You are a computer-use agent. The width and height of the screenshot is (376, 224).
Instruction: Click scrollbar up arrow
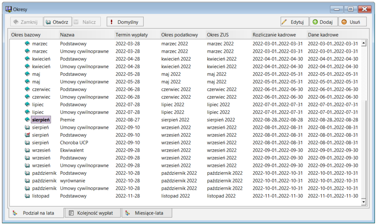coord(364,43)
